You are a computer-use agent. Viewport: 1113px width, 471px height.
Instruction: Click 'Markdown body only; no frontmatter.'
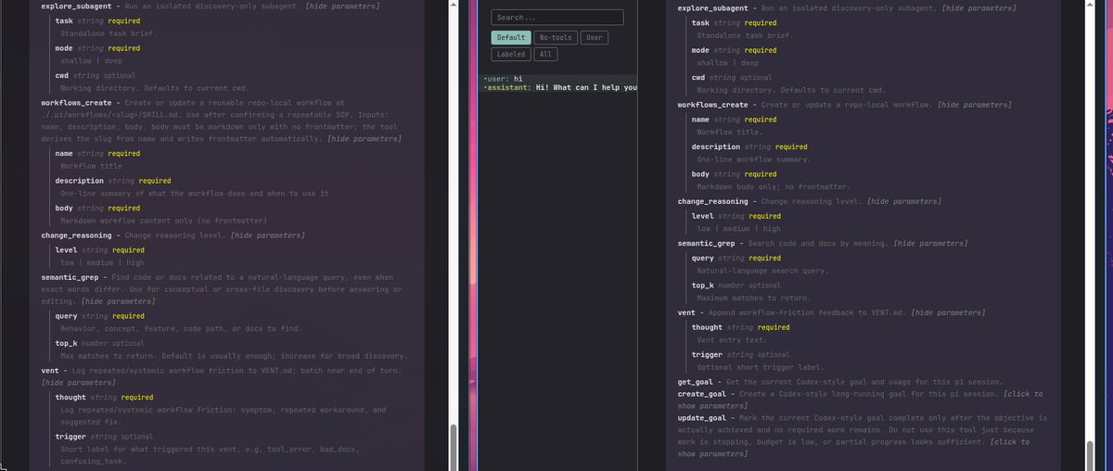[774, 187]
